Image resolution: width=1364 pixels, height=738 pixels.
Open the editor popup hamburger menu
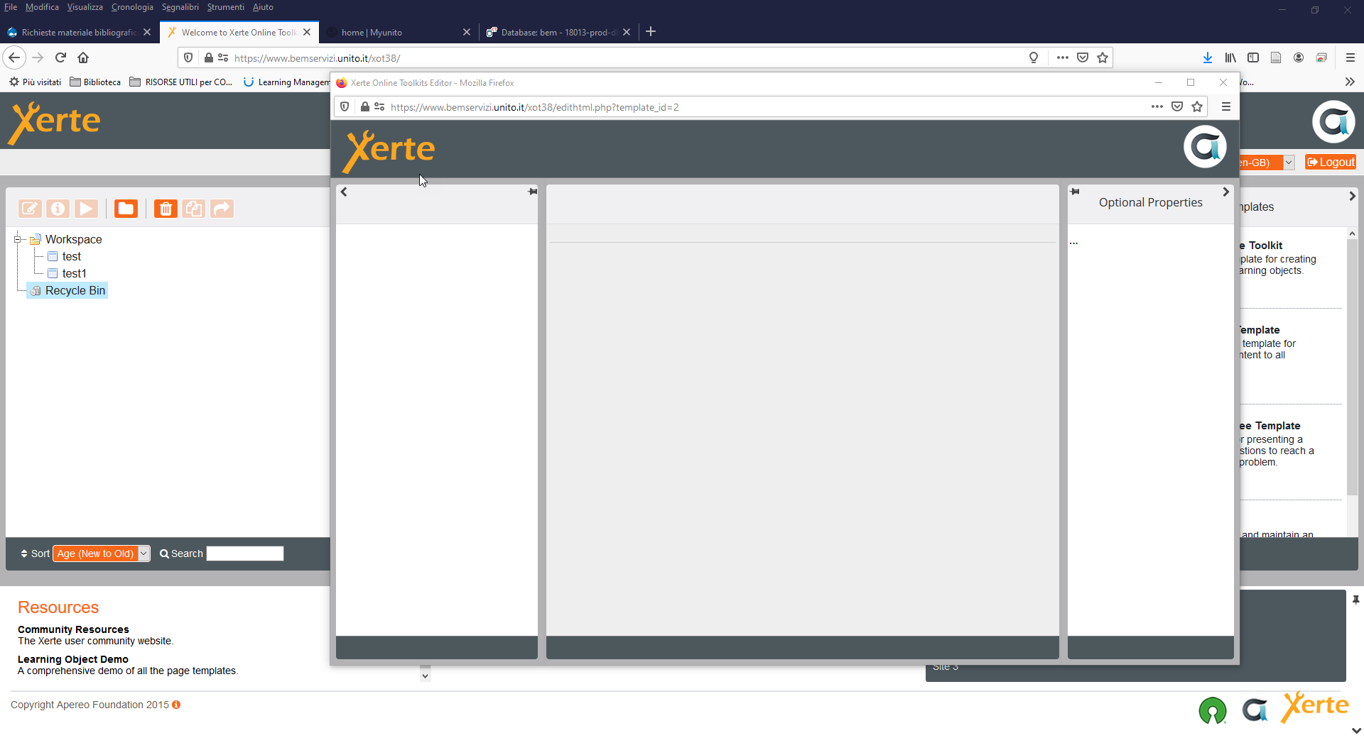pos(1226,106)
